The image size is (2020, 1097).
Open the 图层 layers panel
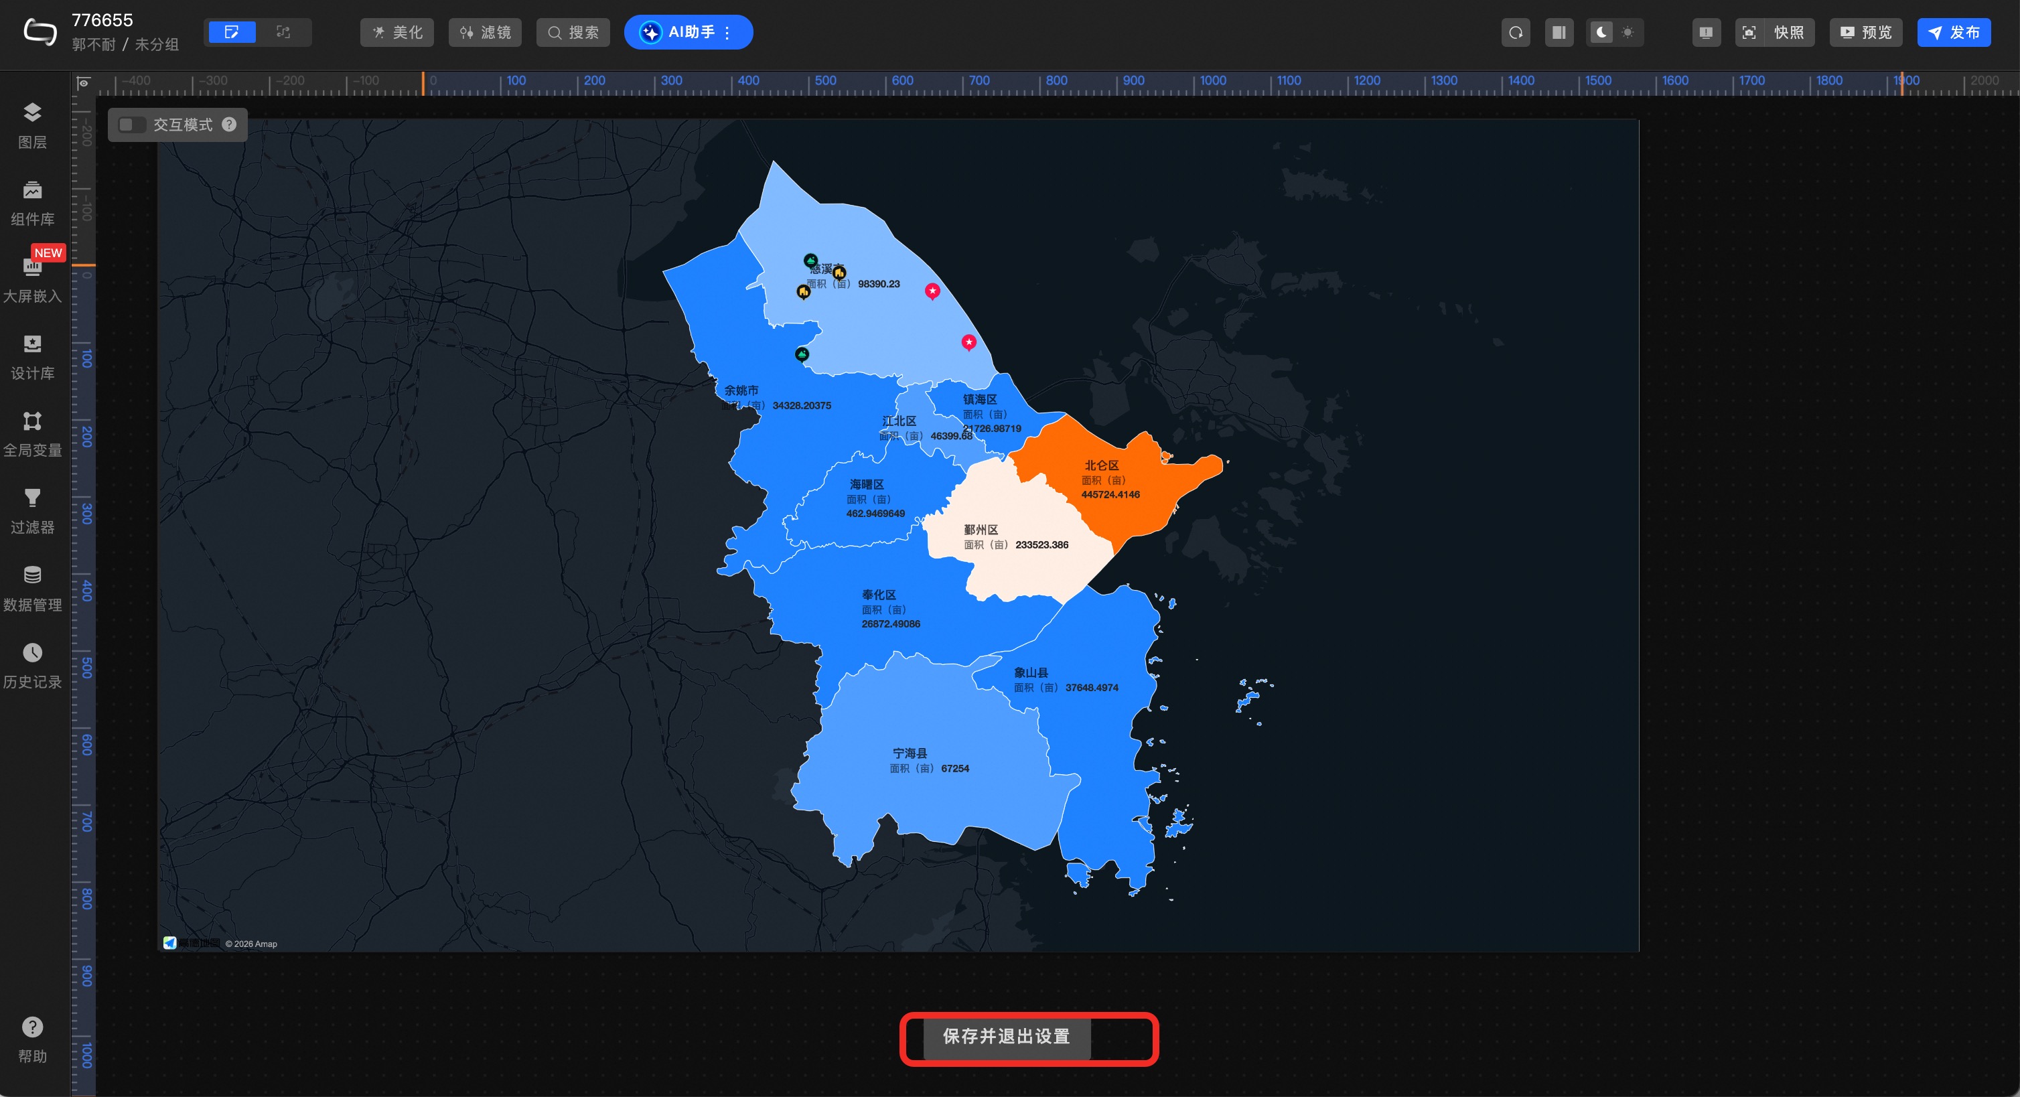[x=32, y=125]
